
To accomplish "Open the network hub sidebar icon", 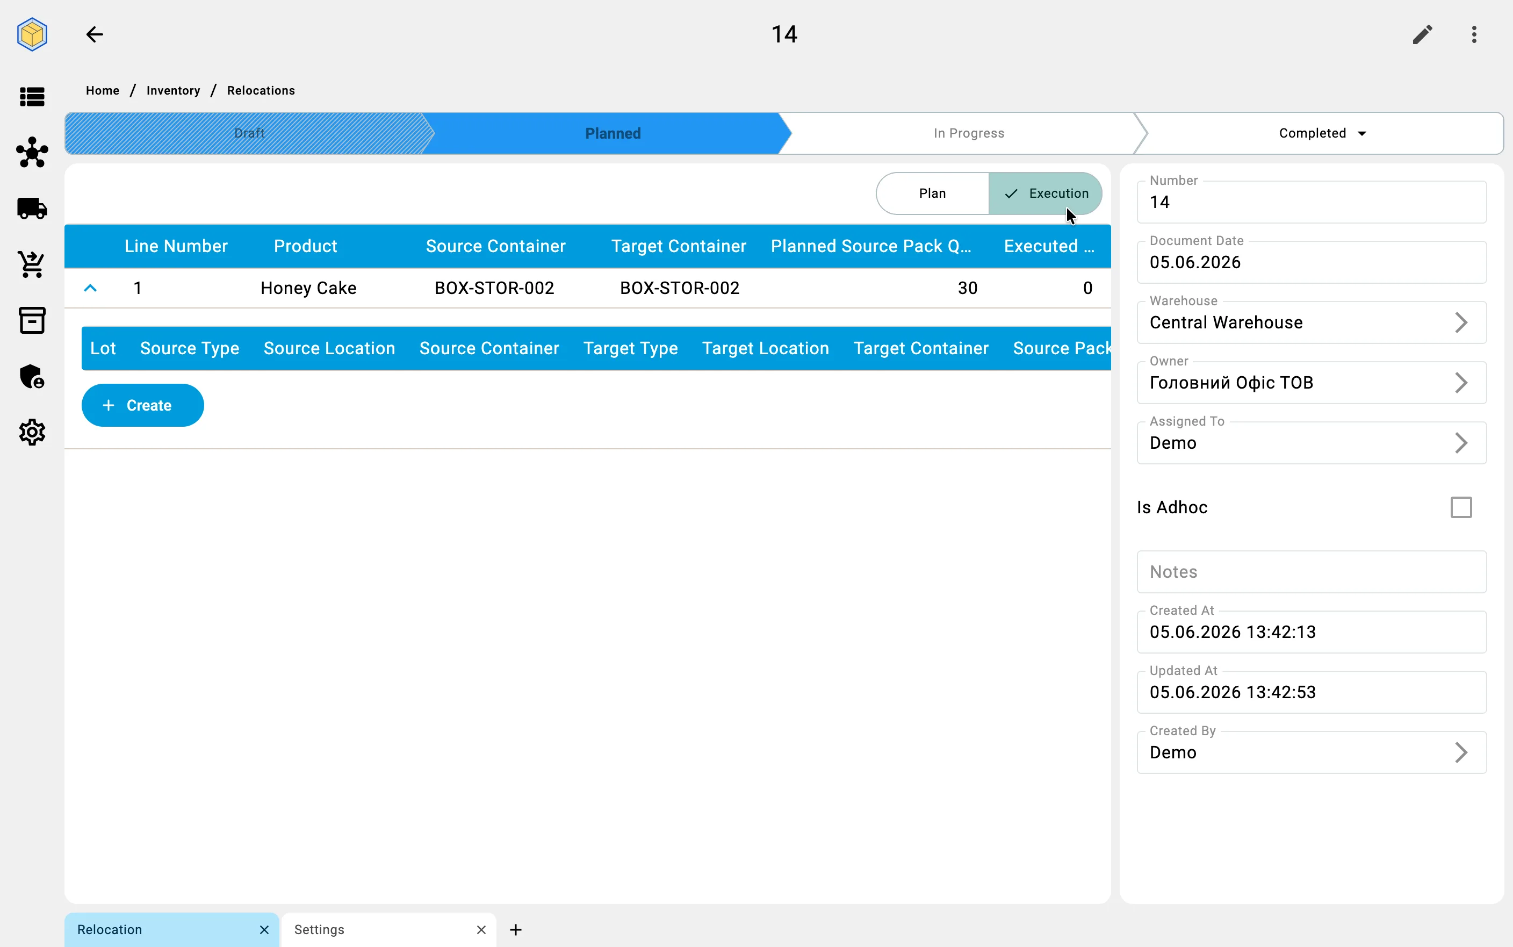I will [x=32, y=152].
